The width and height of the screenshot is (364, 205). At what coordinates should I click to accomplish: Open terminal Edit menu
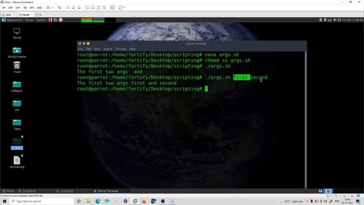tap(89, 49)
